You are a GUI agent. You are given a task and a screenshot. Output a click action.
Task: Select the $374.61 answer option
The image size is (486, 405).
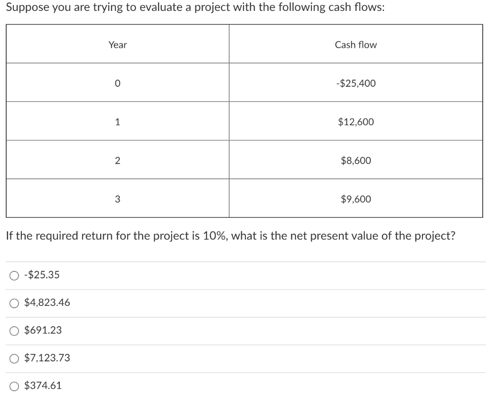13,386
